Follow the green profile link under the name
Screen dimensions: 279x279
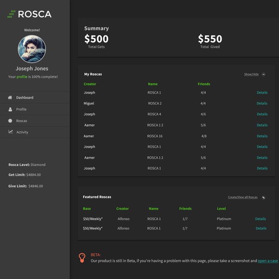[22, 76]
